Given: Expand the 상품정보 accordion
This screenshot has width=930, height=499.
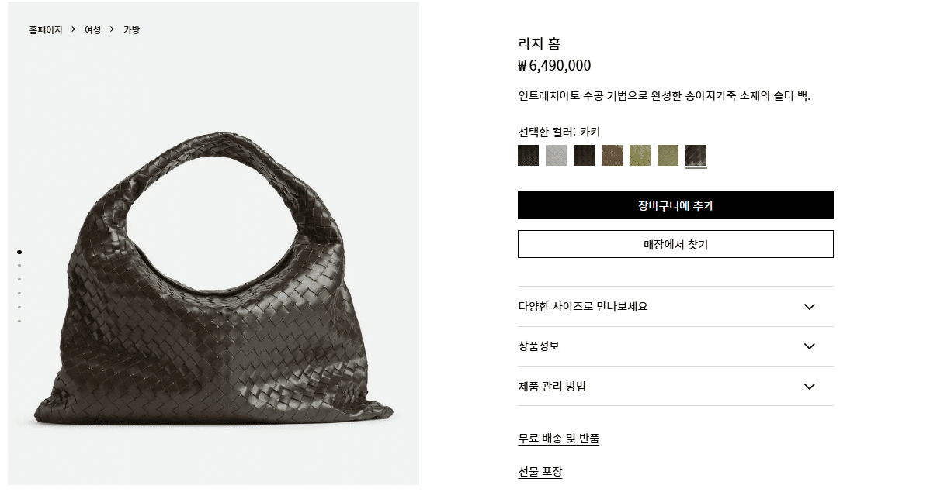Looking at the screenshot, I should point(675,346).
